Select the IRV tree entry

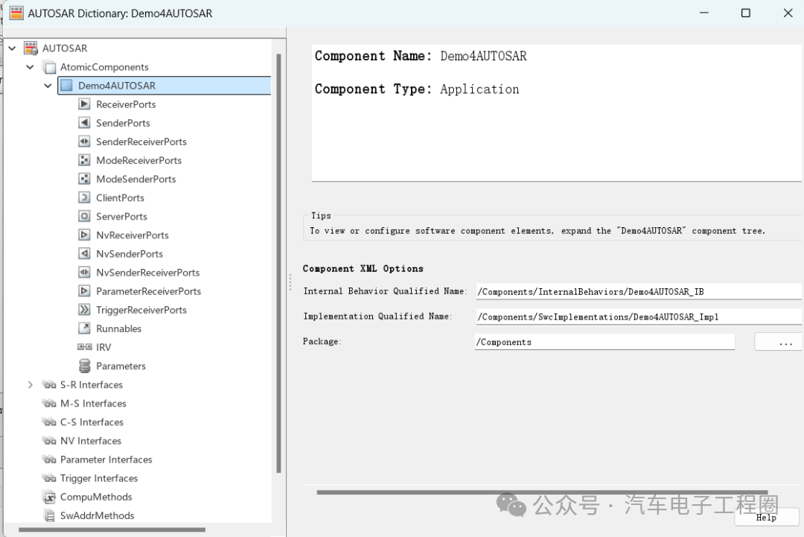103,347
